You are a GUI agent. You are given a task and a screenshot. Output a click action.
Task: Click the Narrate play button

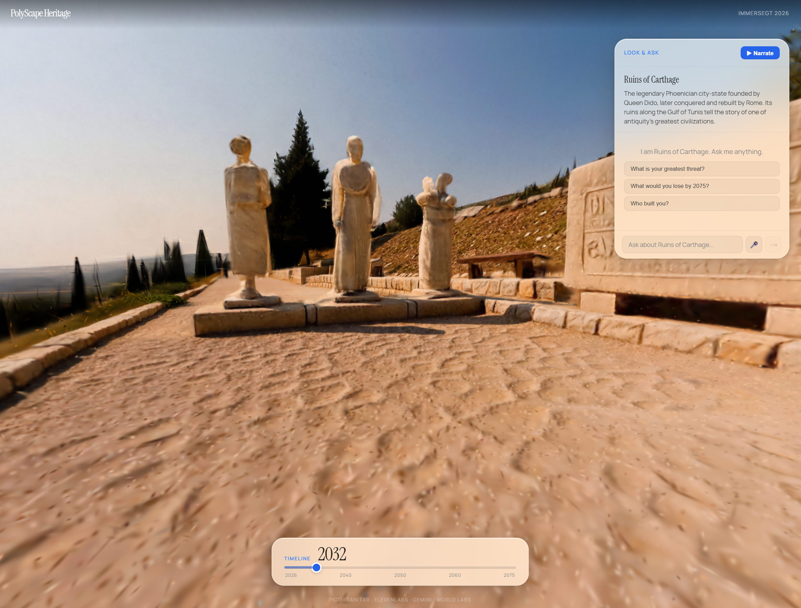pyautogui.click(x=760, y=53)
